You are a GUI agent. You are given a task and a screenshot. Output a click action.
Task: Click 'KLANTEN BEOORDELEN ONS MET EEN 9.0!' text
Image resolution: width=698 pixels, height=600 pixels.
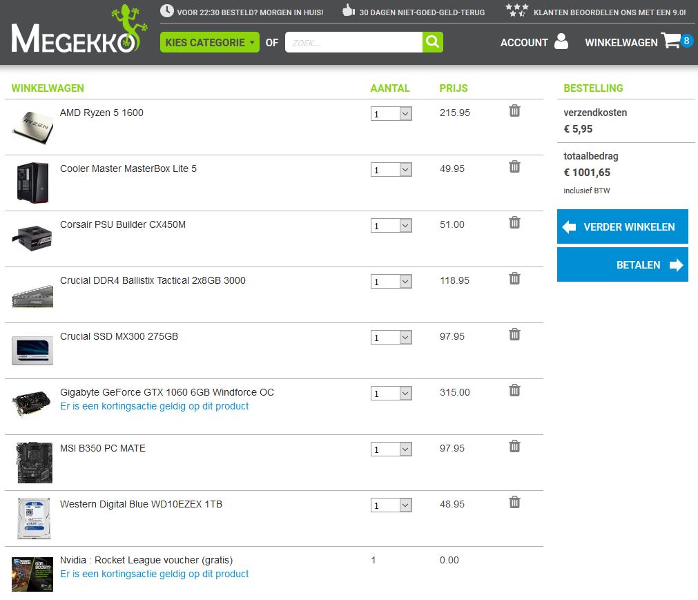click(x=610, y=12)
